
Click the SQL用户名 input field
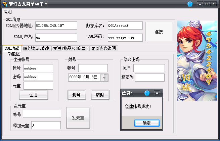[56, 38]
